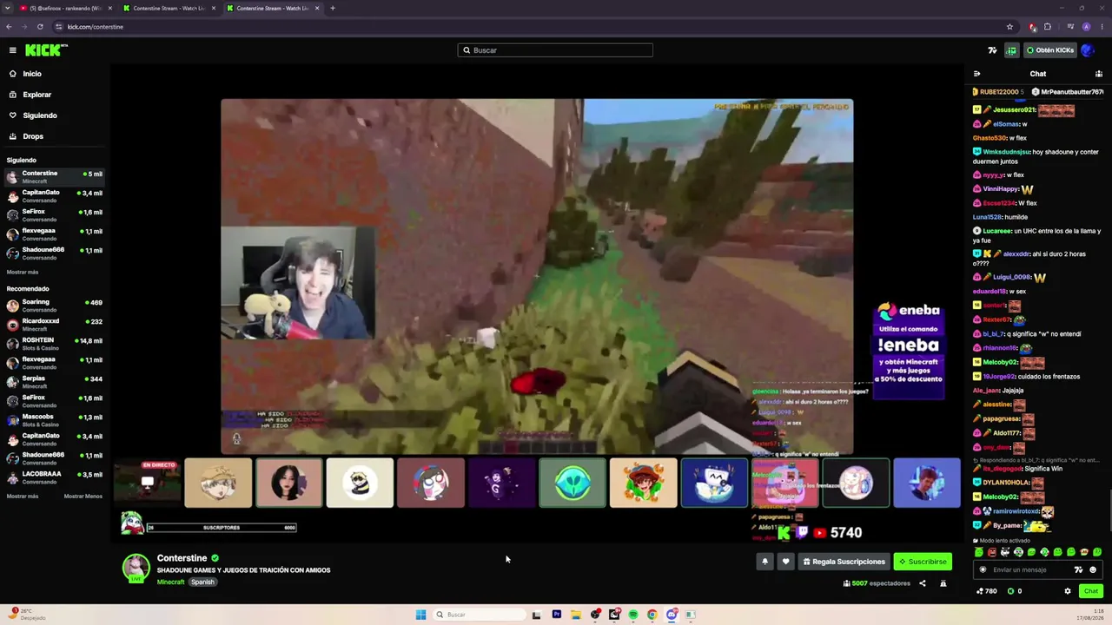The height and width of the screenshot is (625, 1112).
Task: Open Conterstine channel name link
Action: coord(182,558)
